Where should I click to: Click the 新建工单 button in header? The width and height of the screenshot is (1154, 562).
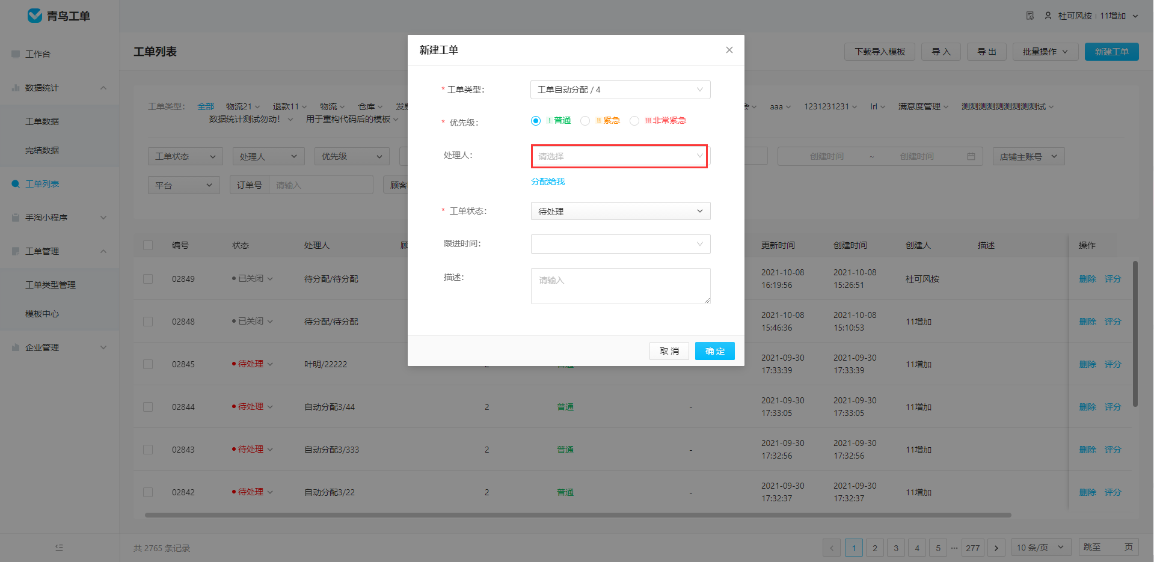click(x=1111, y=52)
